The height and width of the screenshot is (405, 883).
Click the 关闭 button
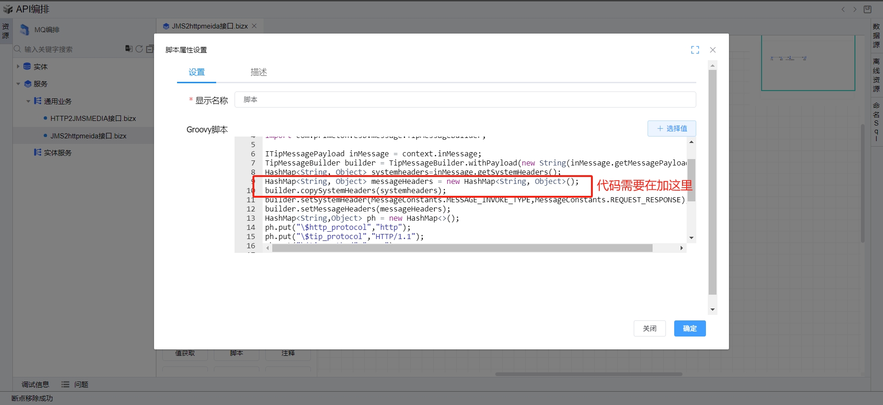click(649, 328)
